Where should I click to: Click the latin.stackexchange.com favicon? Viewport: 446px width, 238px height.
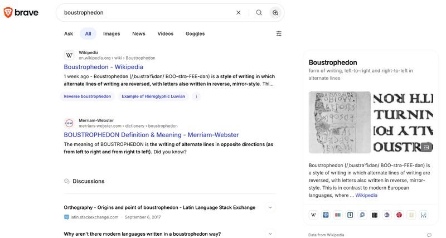pyautogui.click(x=66, y=217)
